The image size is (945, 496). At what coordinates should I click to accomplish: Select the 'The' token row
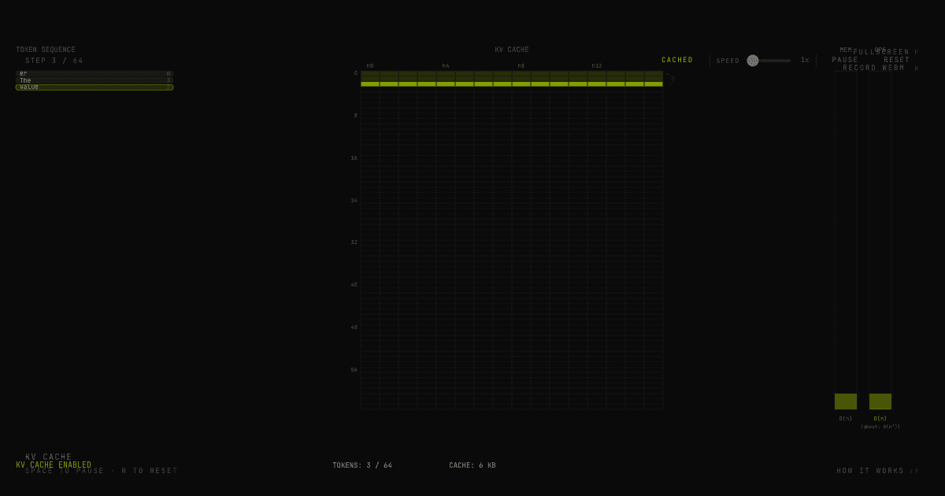94,80
